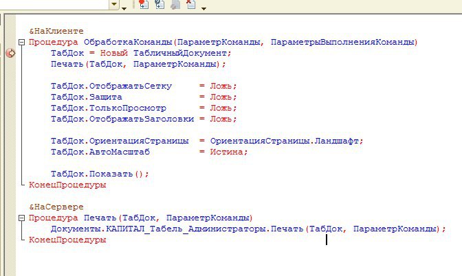Click inside the toolbar combo box field
Image resolution: width=462 pixels, height=276 pixels.
54,4
